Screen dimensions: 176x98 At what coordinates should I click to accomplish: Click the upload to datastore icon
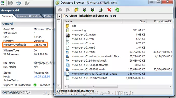point(85,10)
